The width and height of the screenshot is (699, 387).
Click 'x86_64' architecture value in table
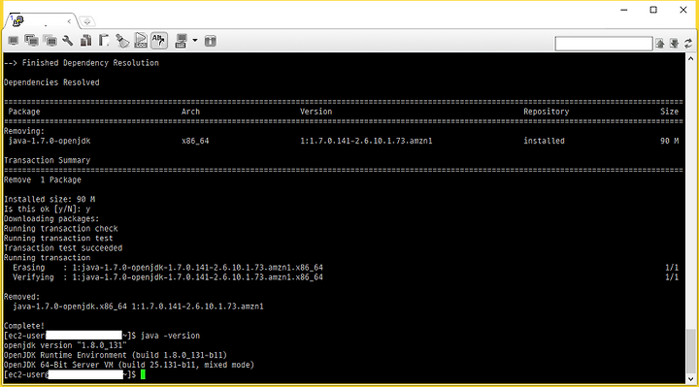coord(195,141)
